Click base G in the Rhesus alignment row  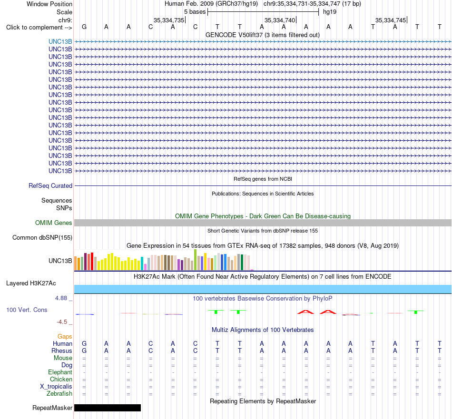coord(84,351)
